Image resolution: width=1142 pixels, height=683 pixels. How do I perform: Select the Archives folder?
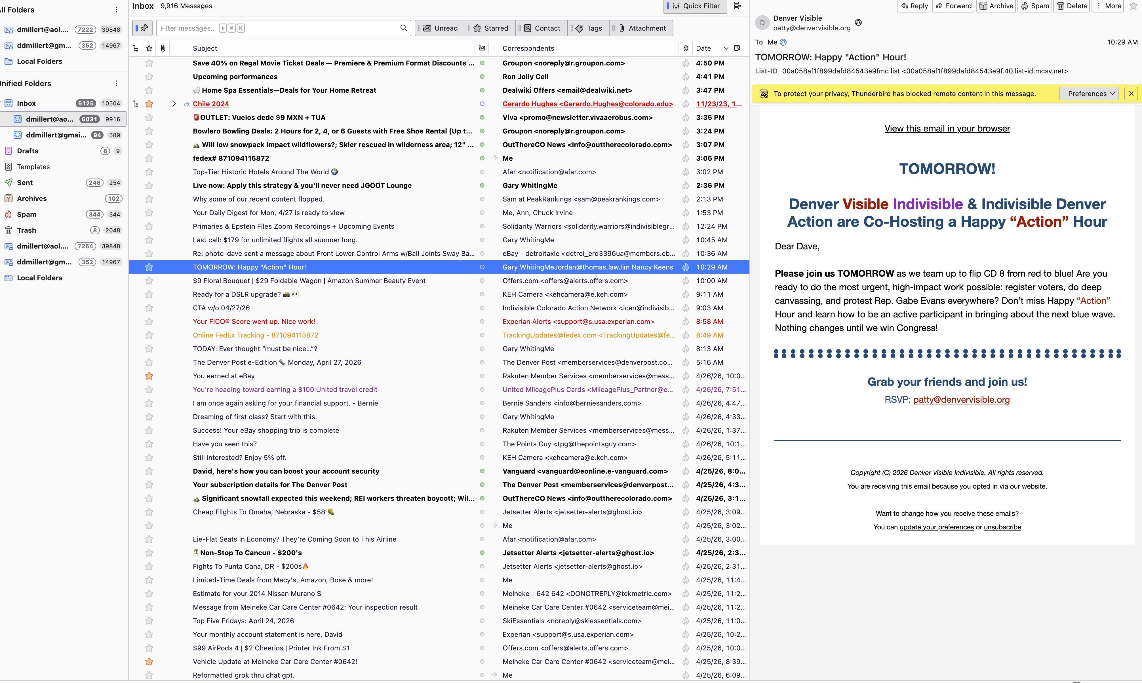click(x=32, y=198)
